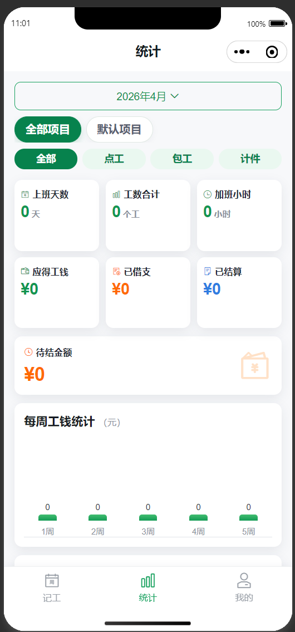Click the clock icon beside 加班小时
This screenshot has height=632, width=295.
pos(208,195)
